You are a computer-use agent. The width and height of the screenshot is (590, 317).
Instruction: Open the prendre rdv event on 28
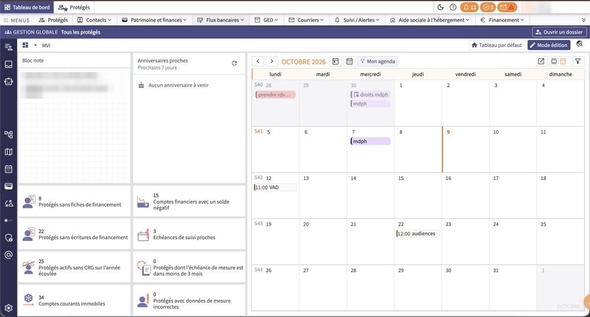pyautogui.click(x=276, y=95)
